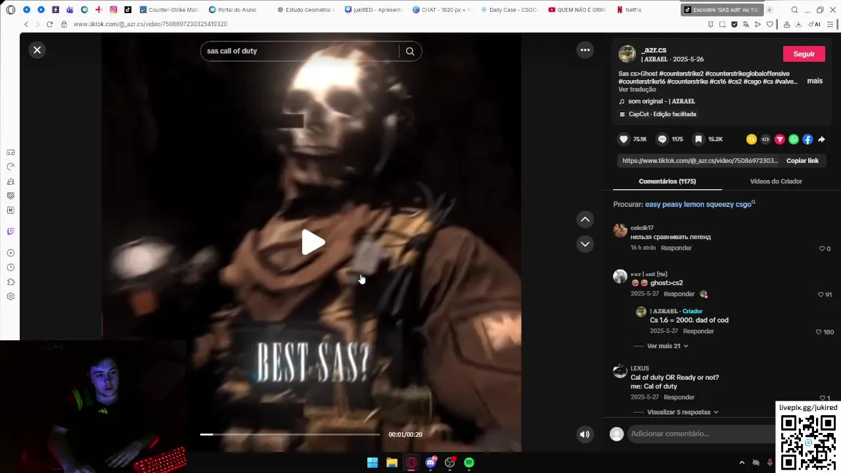Open Spotify from taskbar

pos(469,462)
